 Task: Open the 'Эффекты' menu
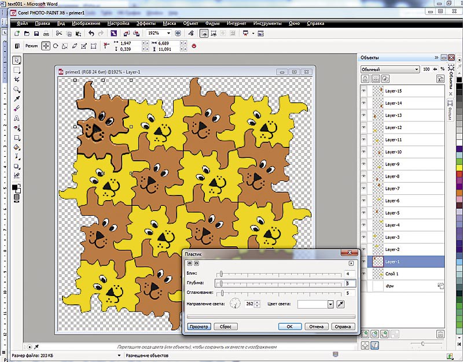(x=145, y=24)
